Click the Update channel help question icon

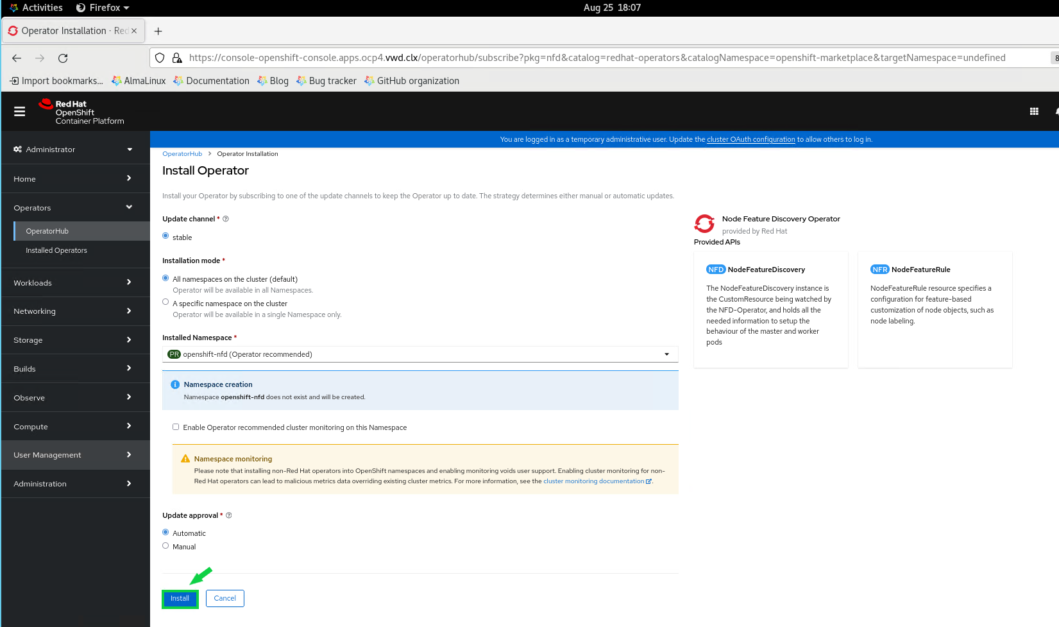coord(226,219)
